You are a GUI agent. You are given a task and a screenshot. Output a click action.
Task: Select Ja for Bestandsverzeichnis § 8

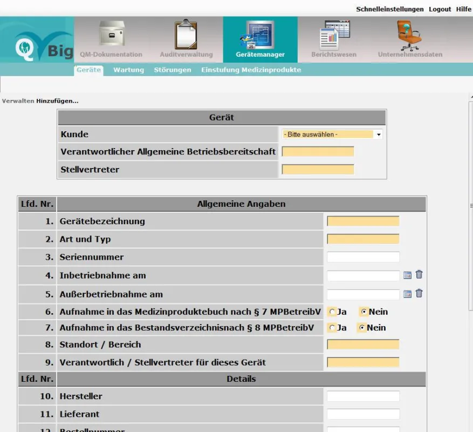click(332, 327)
